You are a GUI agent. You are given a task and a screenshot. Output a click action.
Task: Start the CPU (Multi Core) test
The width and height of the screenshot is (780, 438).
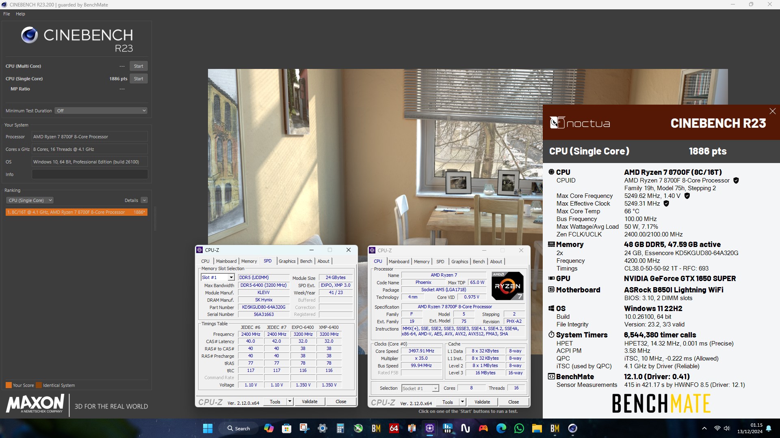point(139,66)
